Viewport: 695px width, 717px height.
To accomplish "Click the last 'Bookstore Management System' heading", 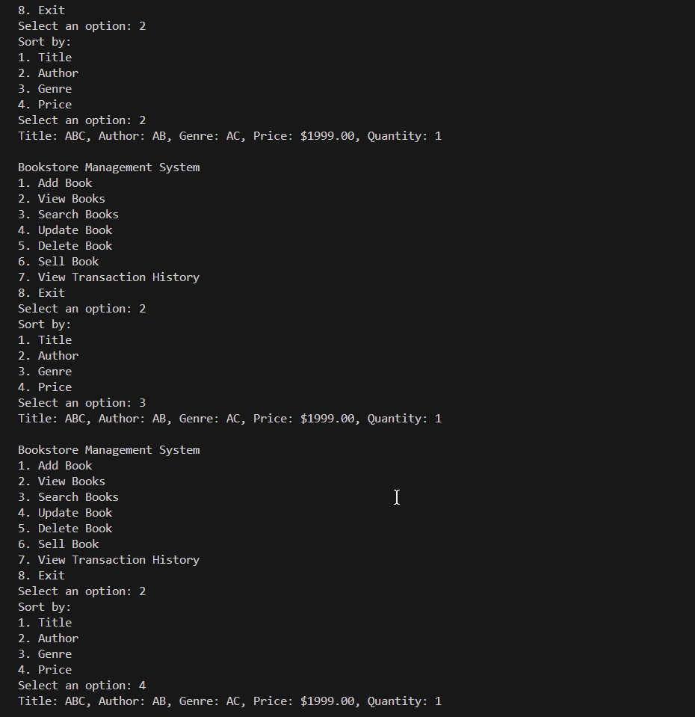I will pos(109,450).
